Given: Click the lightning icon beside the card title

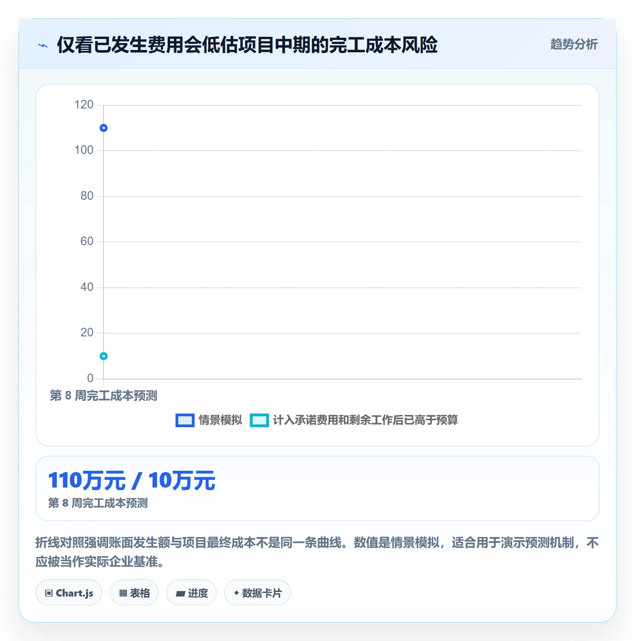Looking at the screenshot, I should point(43,45).
